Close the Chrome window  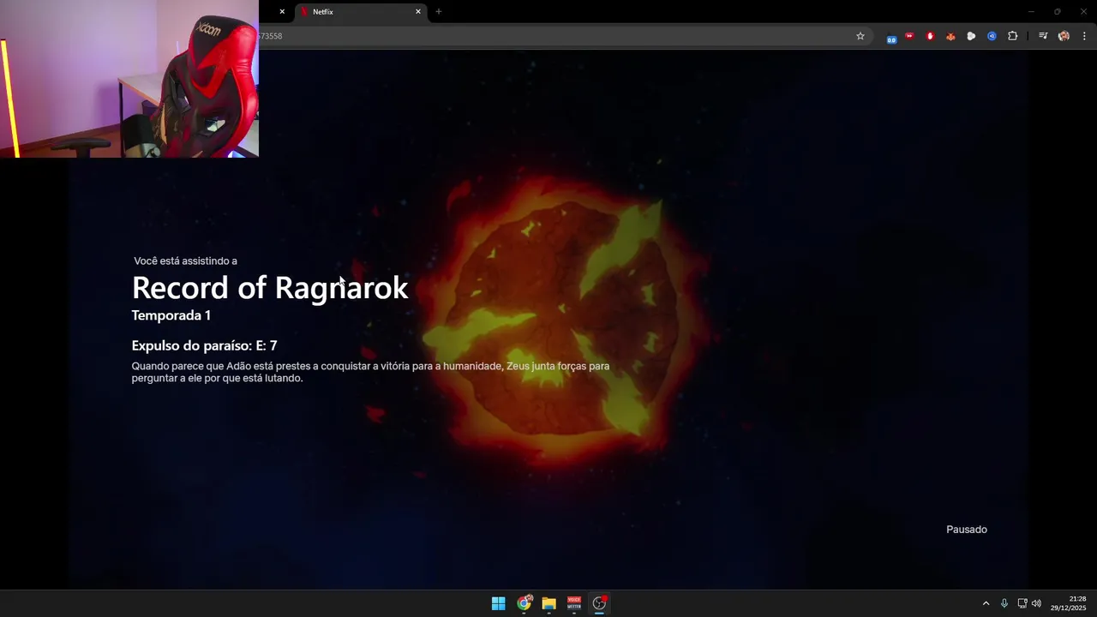pyautogui.click(x=1083, y=11)
